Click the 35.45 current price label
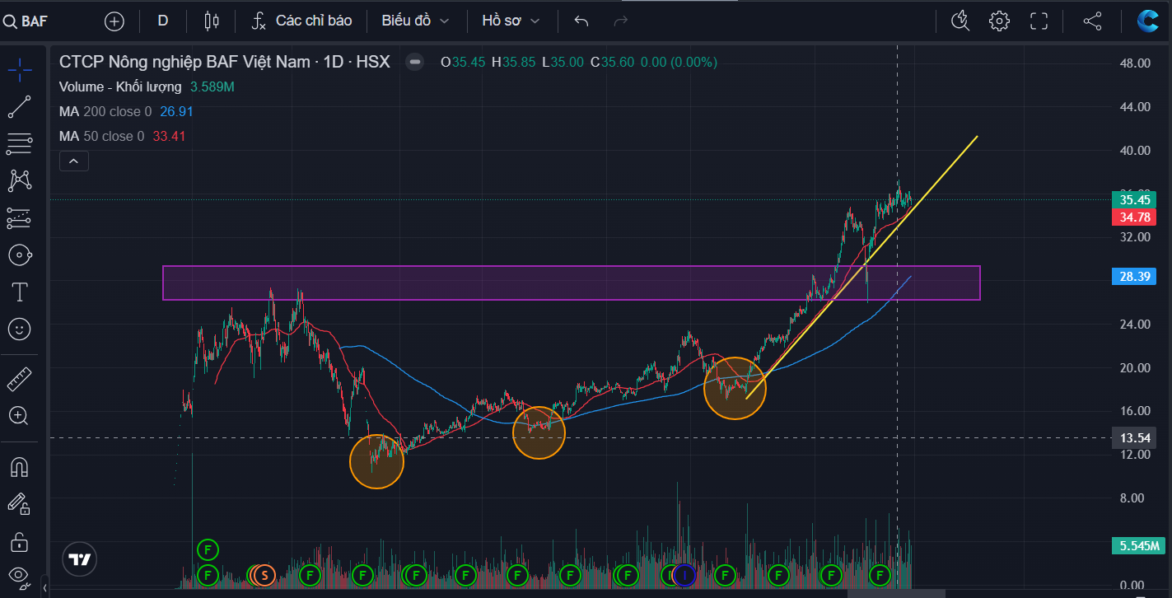This screenshot has height=598, width=1172. coord(1135,199)
